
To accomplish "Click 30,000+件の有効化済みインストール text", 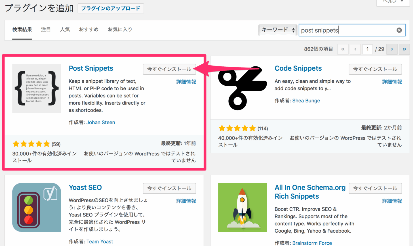I will 45,157.
